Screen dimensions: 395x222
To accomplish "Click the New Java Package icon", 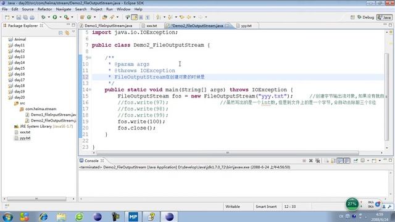I will (x=82, y=17).
